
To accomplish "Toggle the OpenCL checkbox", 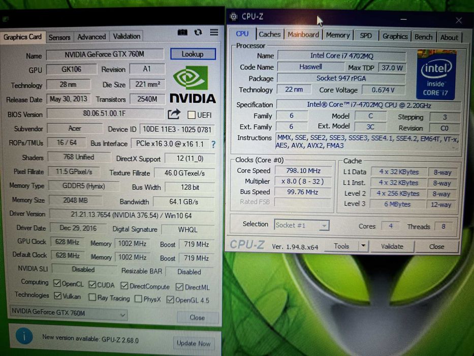I will 57,283.
